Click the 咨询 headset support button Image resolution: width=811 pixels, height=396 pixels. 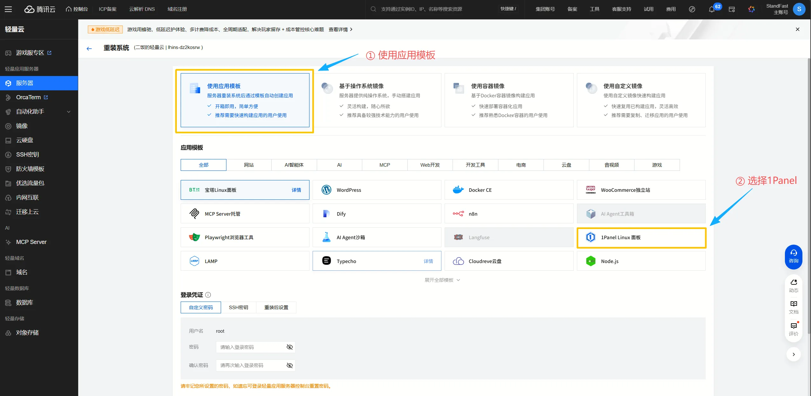click(794, 256)
